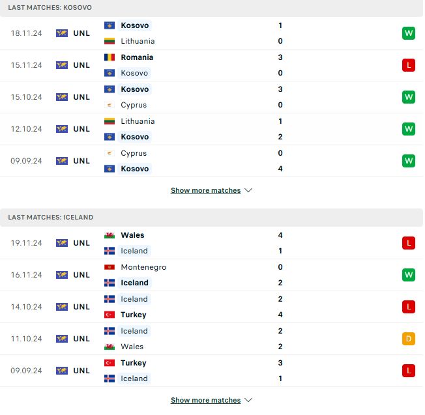425x415 pixels.
Task: Click the Romania flag icon
Action: pyautogui.click(x=110, y=57)
